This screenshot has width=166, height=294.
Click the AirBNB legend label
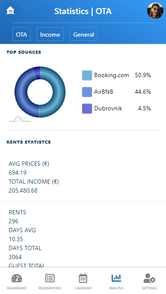pos(103,92)
